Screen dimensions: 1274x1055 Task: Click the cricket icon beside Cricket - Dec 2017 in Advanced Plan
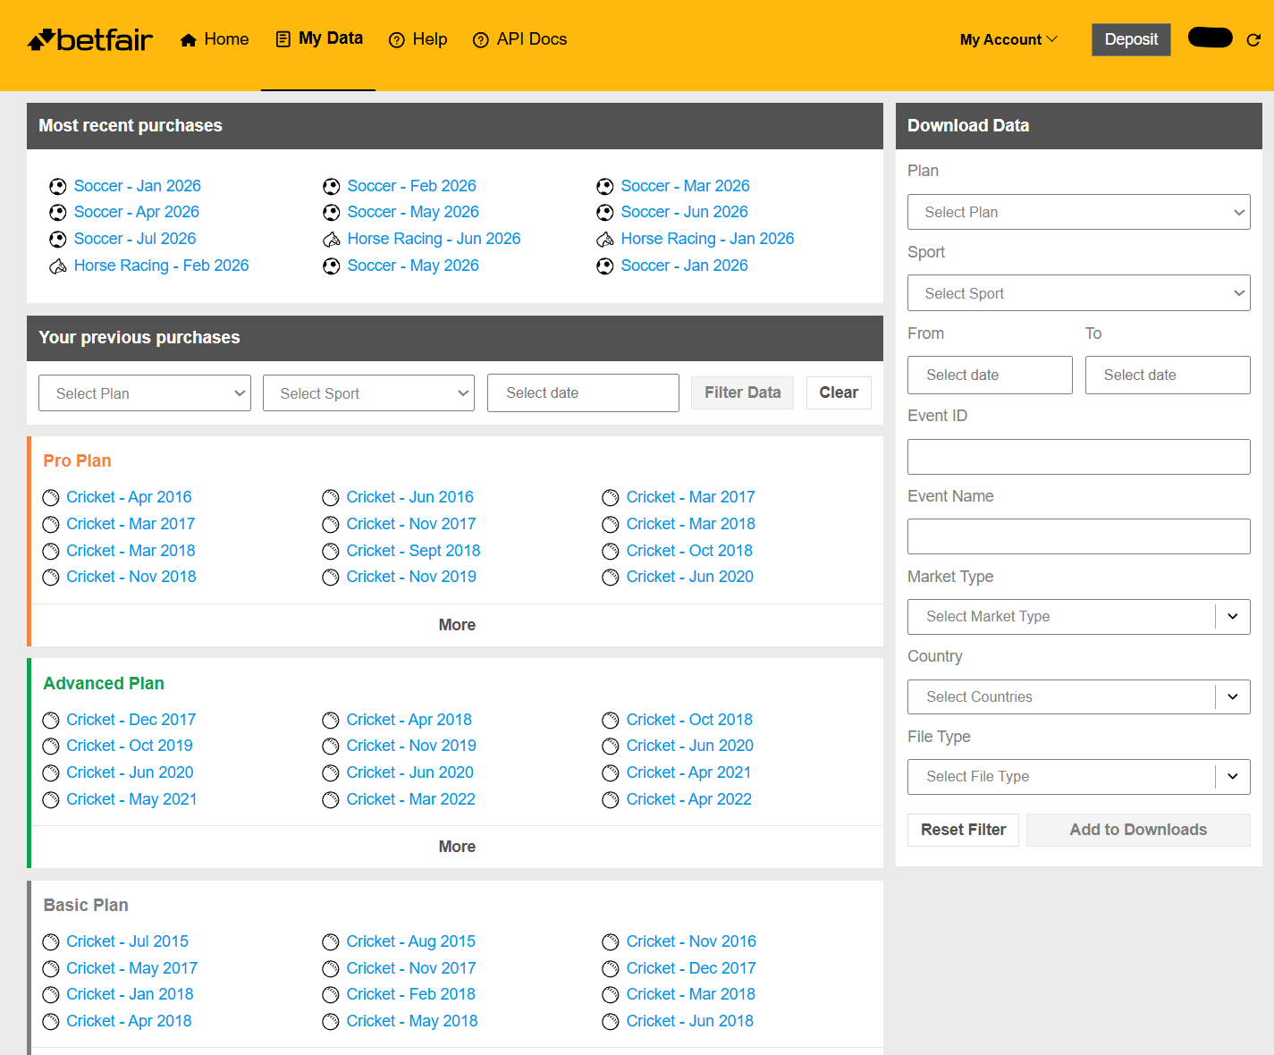(51, 721)
